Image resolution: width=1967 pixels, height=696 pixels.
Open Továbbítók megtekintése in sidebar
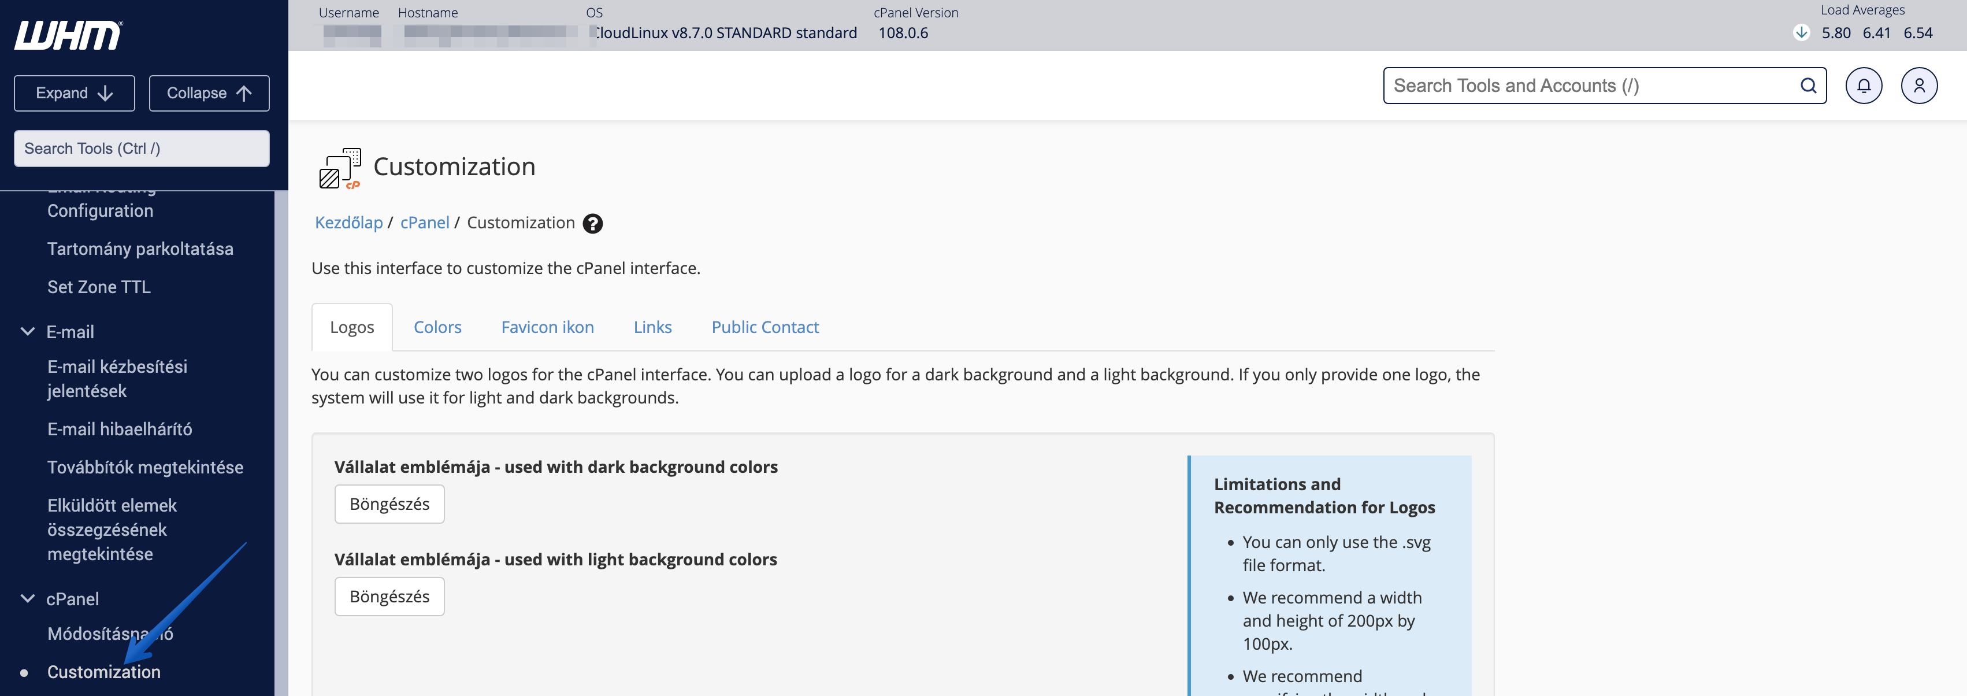pyautogui.click(x=145, y=468)
